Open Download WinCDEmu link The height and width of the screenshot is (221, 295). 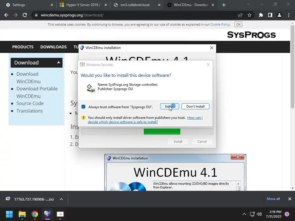point(29,78)
